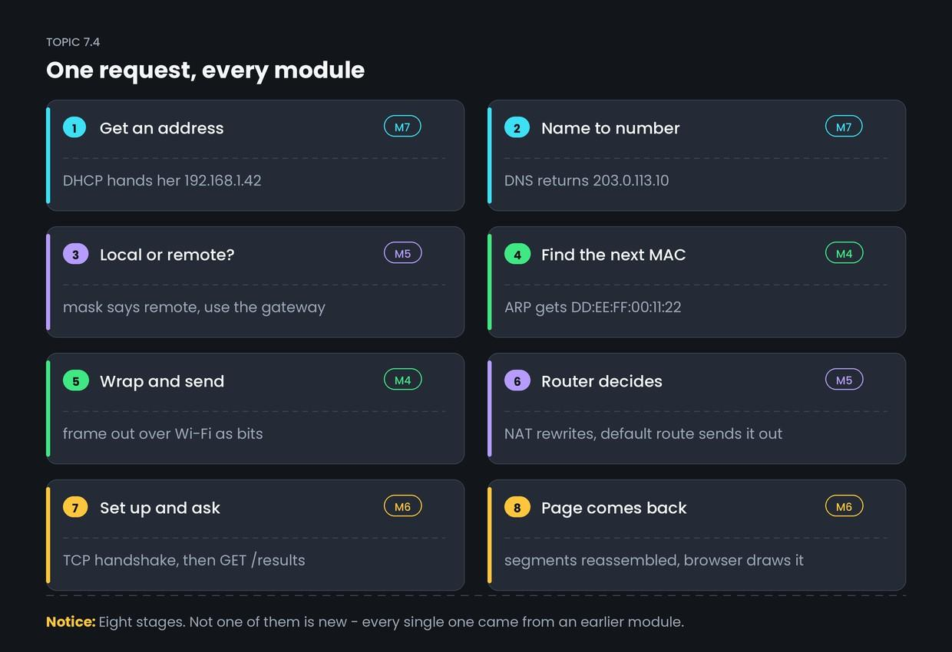The height and width of the screenshot is (652, 952).
Task: Click the cyan number 1 badge
Action: (75, 127)
